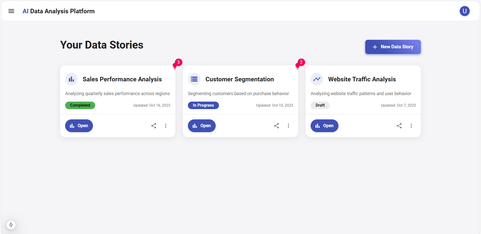The width and height of the screenshot is (481, 234).
Task: Click the Customer Segmentation list icon
Action: (194, 79)
